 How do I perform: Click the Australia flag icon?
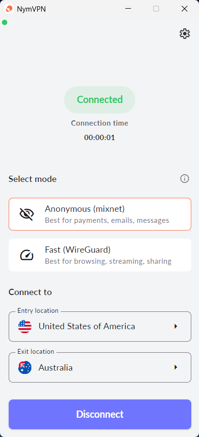[25, 367]
